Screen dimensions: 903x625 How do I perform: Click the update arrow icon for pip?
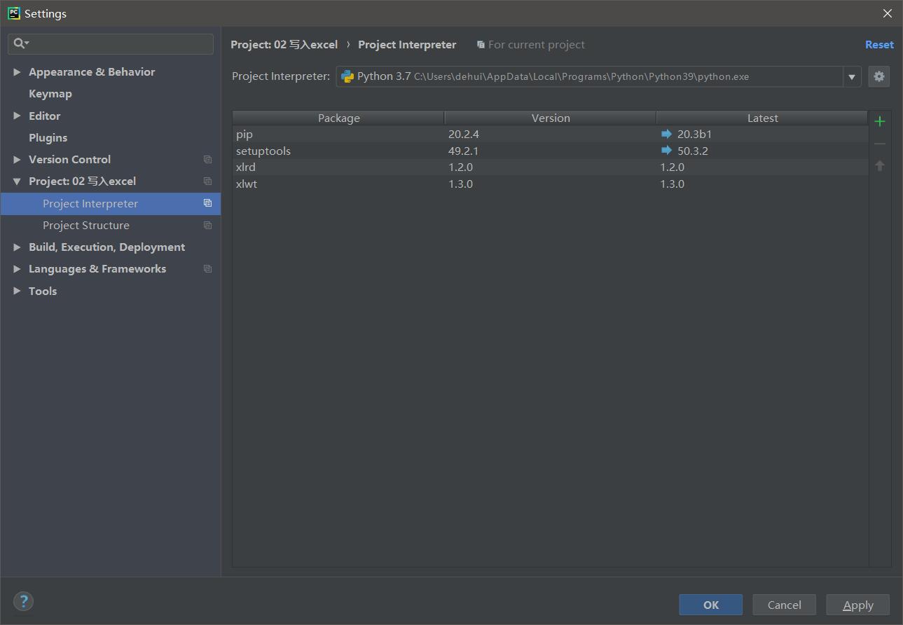[666, 134]
